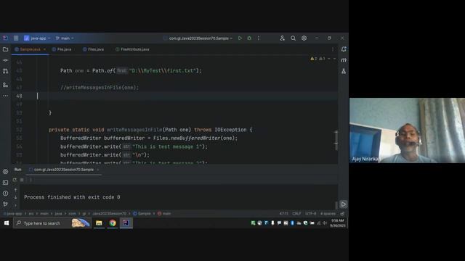Click the commented writeMessagesInFile(one) line
This screenshot has height=261, width=465.
[100, 88]
